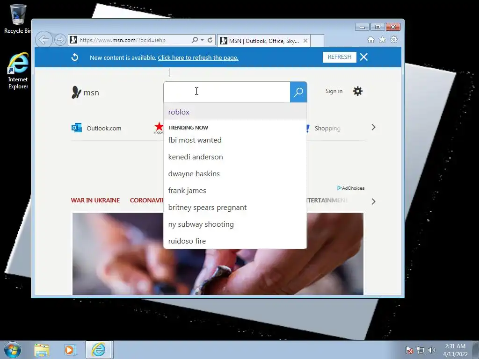Select 'ruidoso fire' suggestion
This screenshot has width=479, height=359.
click(235, 241)
